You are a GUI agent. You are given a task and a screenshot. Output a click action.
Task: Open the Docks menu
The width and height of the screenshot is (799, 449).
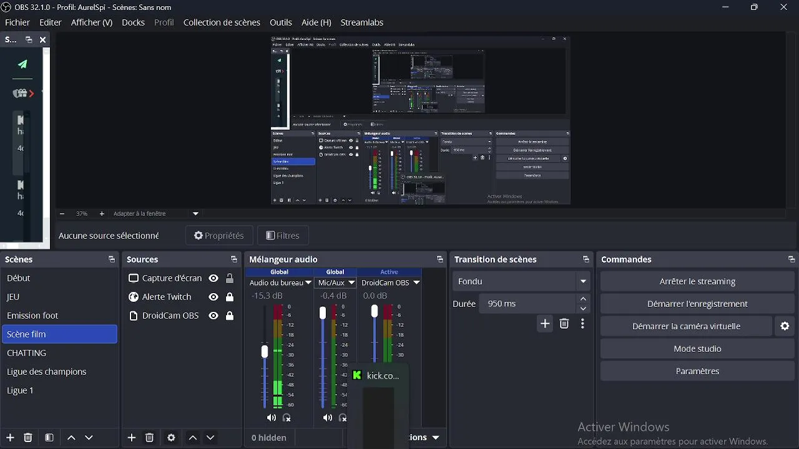133,22
